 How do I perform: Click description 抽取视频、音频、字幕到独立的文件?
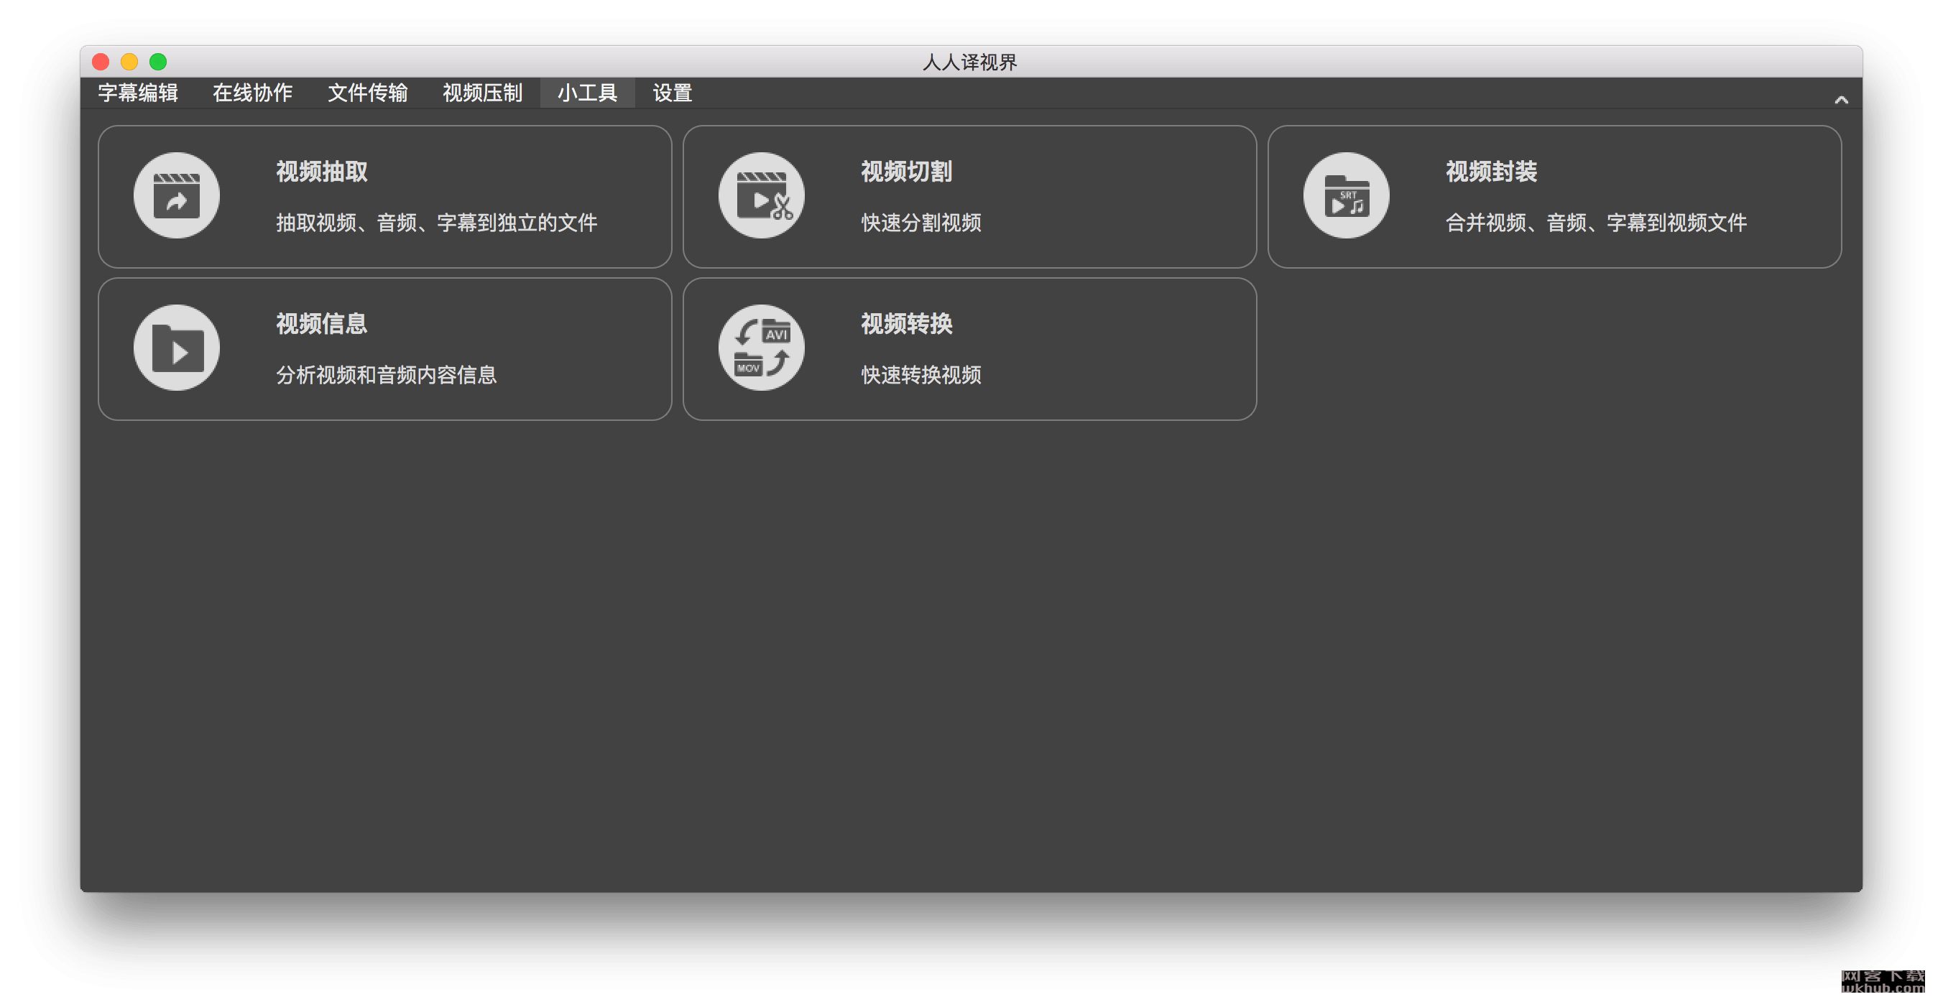pyautogui.click(x=437, y=223)
